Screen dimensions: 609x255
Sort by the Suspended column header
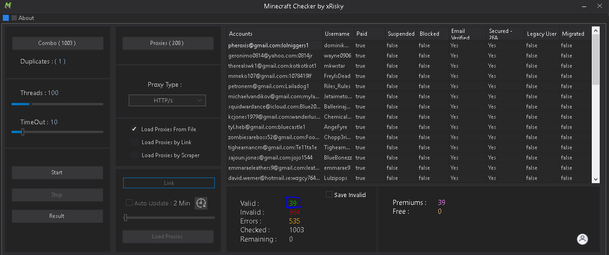(x=401, y=34)
